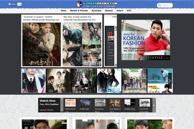
Task: Open the middle SBS episode card image
Action: pos(97,124)
